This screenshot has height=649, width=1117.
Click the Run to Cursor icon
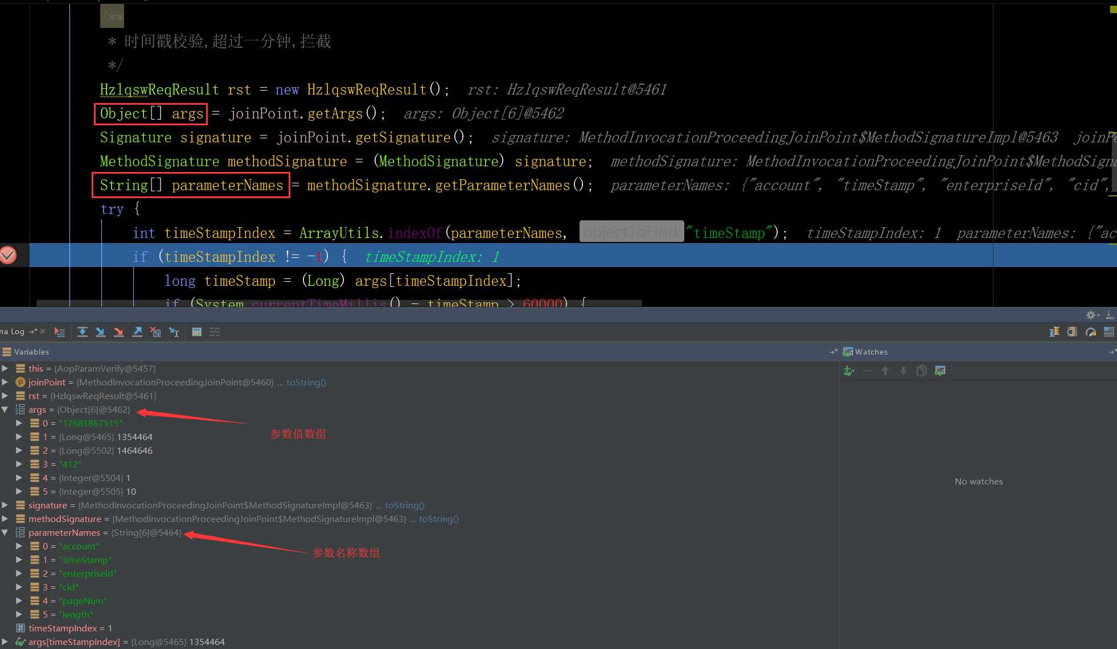click(174, 332)
